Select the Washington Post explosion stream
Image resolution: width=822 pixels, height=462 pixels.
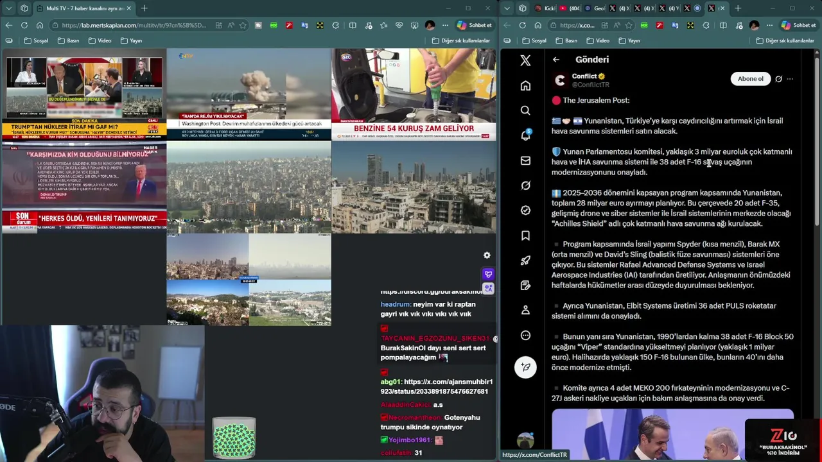(x=249, y=94)
